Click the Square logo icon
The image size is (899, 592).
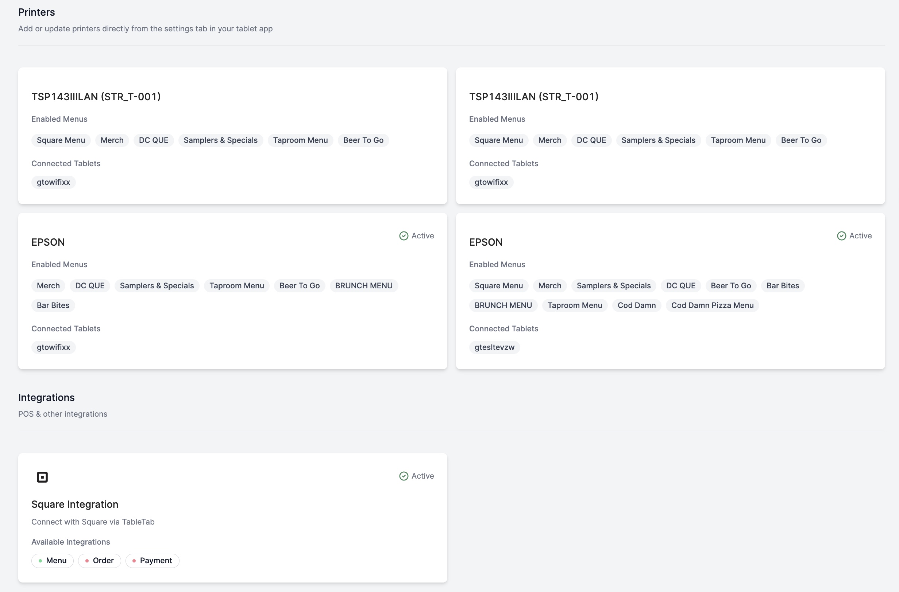[42, 477]
